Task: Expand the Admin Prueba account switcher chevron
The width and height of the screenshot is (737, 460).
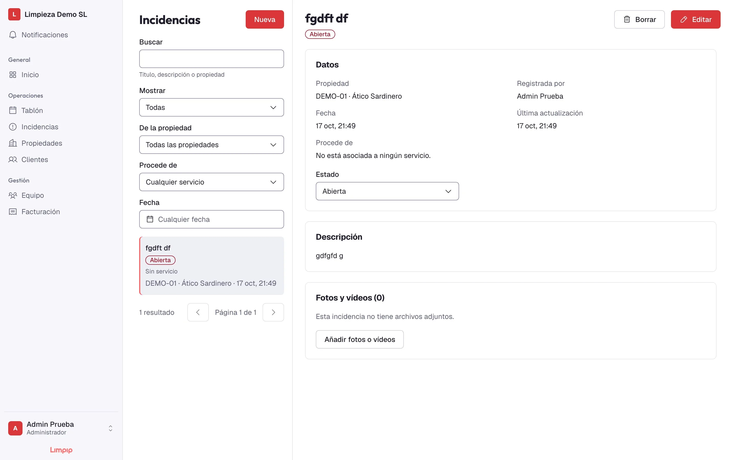Action: (111, 428)
